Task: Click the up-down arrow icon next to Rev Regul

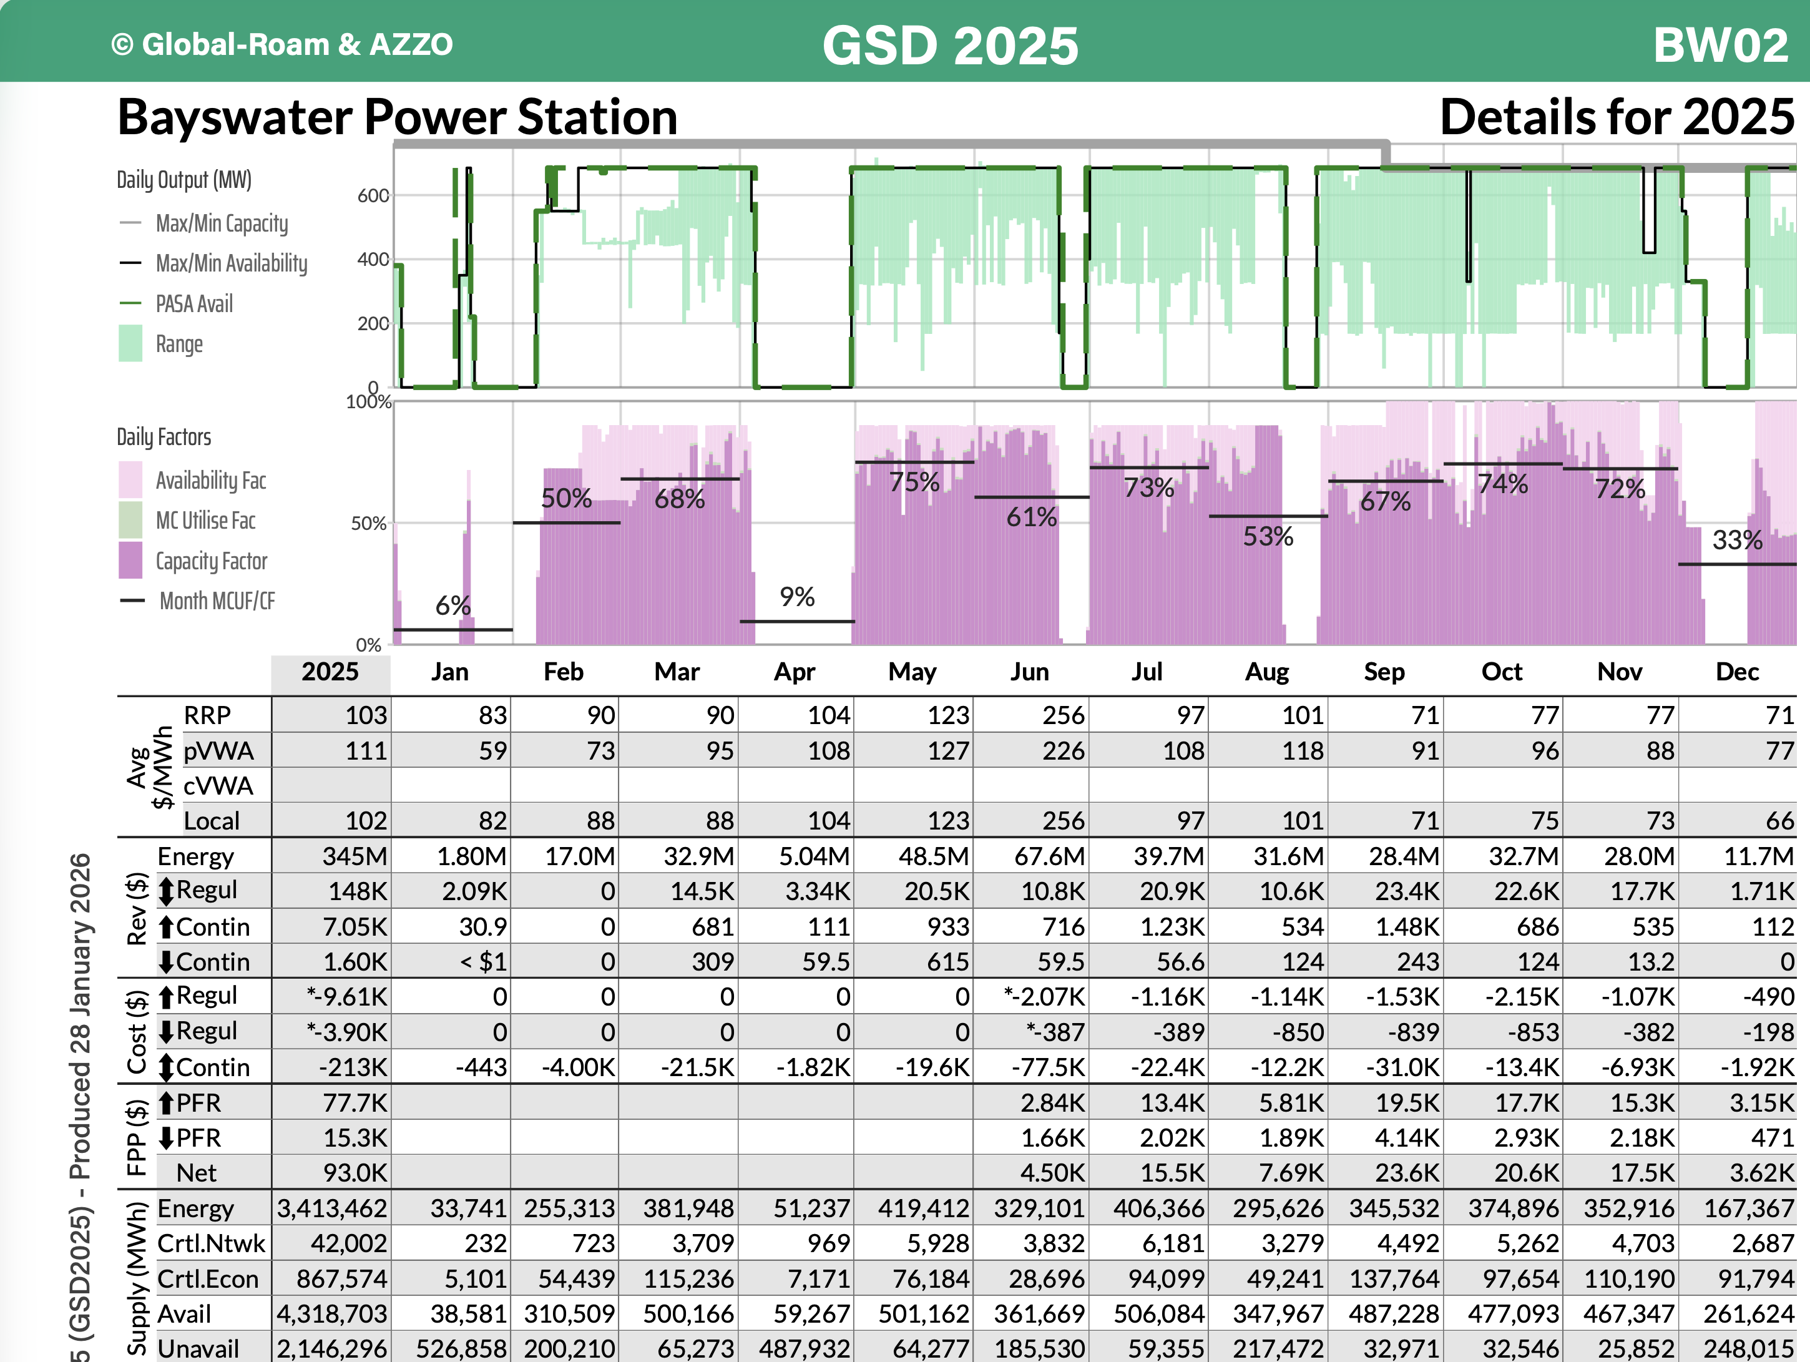Action: click(x=166, y=891)
